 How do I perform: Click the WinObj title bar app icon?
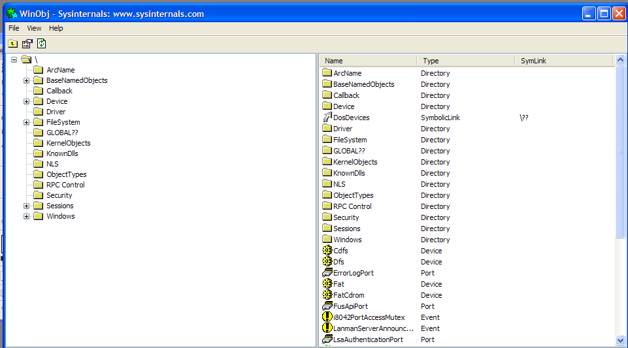(x=12, y=14)
